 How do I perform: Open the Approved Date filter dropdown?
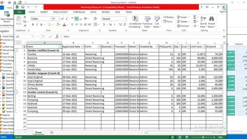(83, 47)
